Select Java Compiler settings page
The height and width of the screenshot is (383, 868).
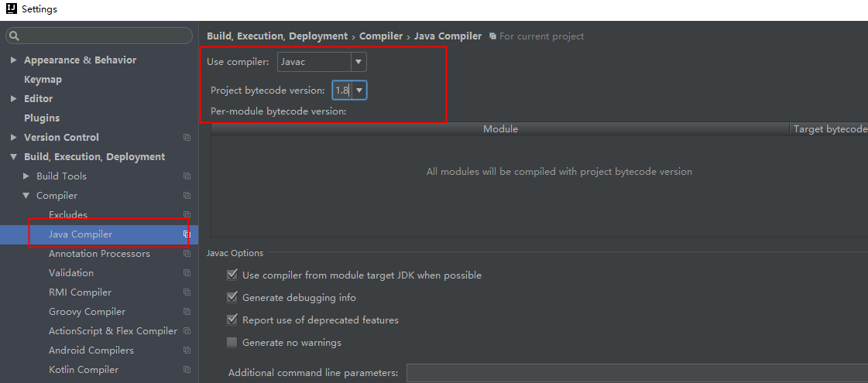tap(81, 234)
